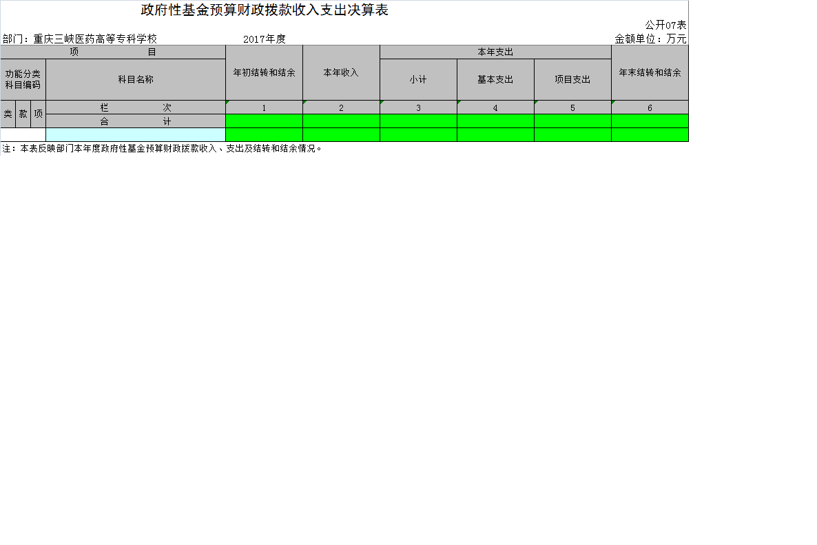Select 合计 row cell under 年初结转和结余
817x545 pixels.
264,121
